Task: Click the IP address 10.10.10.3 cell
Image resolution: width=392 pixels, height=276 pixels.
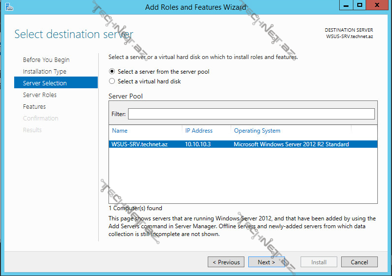Action: click(198, 144)
